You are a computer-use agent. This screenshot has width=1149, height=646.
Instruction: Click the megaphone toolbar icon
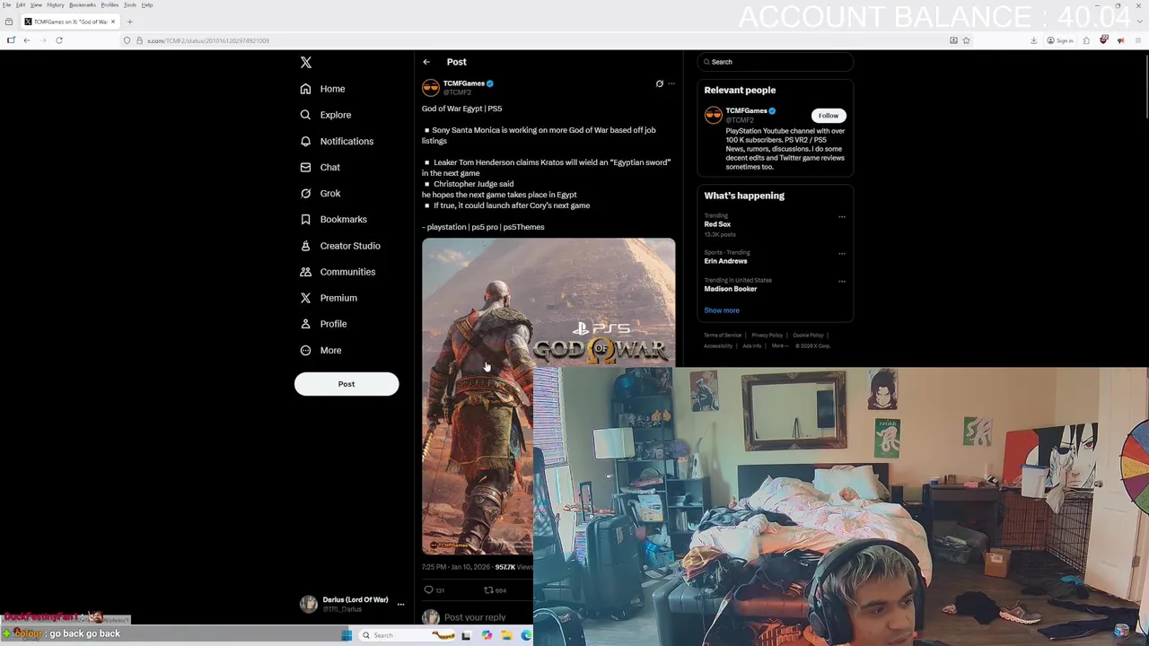pos(1120,40)
